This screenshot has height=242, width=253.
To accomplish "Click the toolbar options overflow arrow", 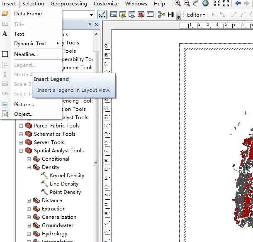I will tap(178, 17).
